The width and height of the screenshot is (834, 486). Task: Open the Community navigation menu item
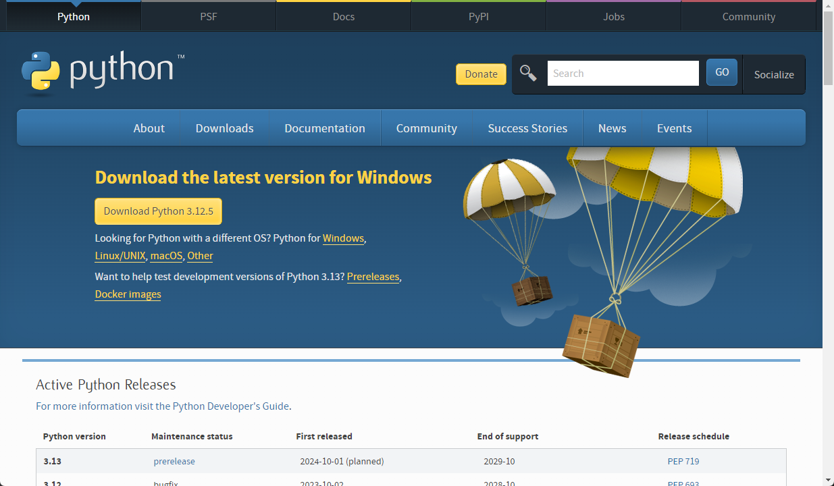point(426,128)
